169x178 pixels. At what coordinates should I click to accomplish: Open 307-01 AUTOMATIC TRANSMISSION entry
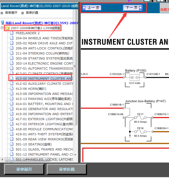[44, 69]
